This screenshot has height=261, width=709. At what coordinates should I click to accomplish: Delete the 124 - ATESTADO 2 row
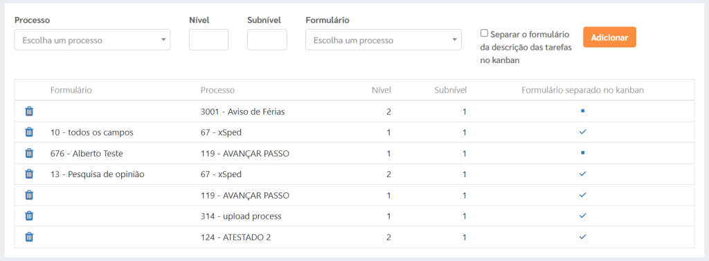(29, 237)
